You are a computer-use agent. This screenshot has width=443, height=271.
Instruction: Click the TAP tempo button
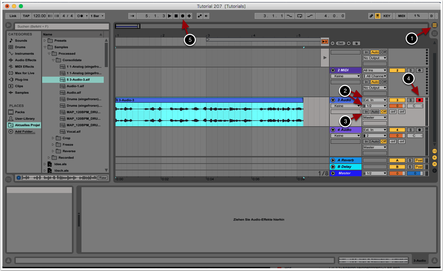click(26, 16)
